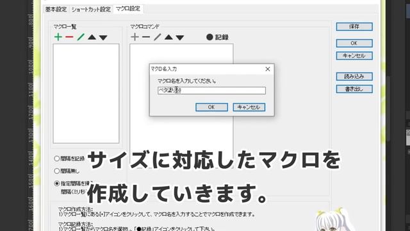Click the 保存 button

coord(354,26)
